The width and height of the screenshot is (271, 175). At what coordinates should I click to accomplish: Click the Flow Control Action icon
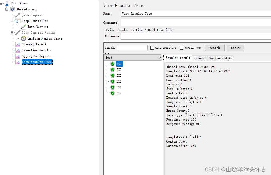coord(18,32)
